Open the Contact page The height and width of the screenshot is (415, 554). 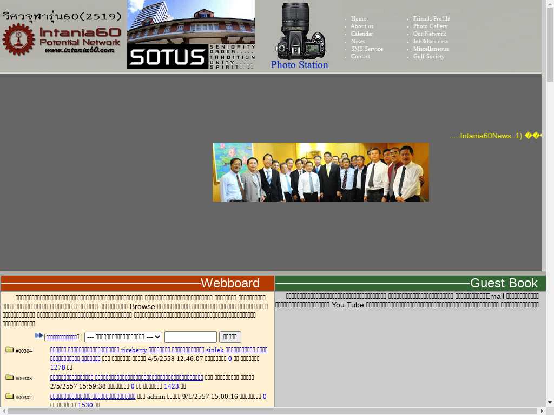pyautogui.click(x=360, y=56)
